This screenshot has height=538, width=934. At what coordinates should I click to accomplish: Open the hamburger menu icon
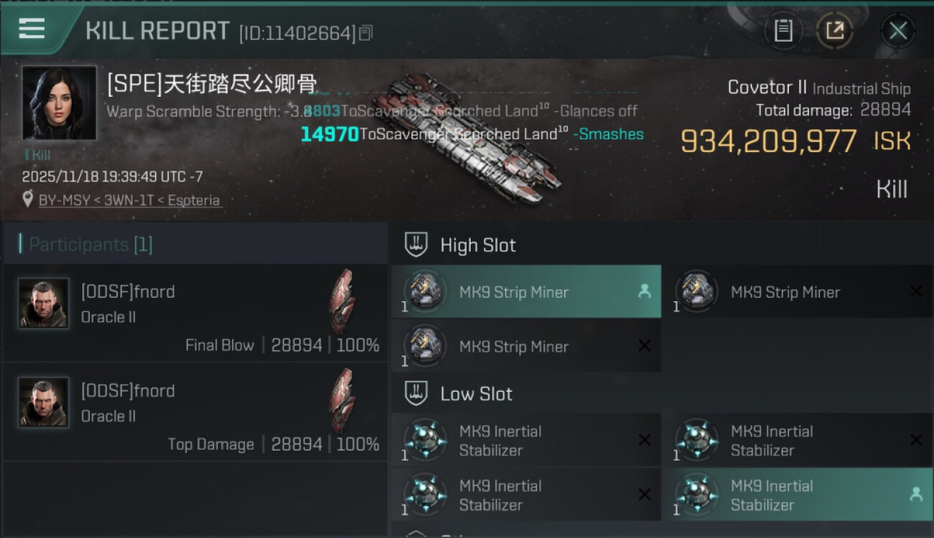pos(32,29)
